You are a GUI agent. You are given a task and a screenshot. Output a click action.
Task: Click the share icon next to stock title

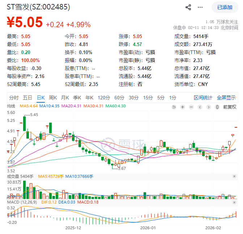(188, 7)
